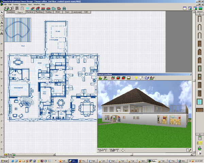Viewport: 204px width, 163px height.
Task: Select the teal floor covering tool icon
Action: (54, 8)
